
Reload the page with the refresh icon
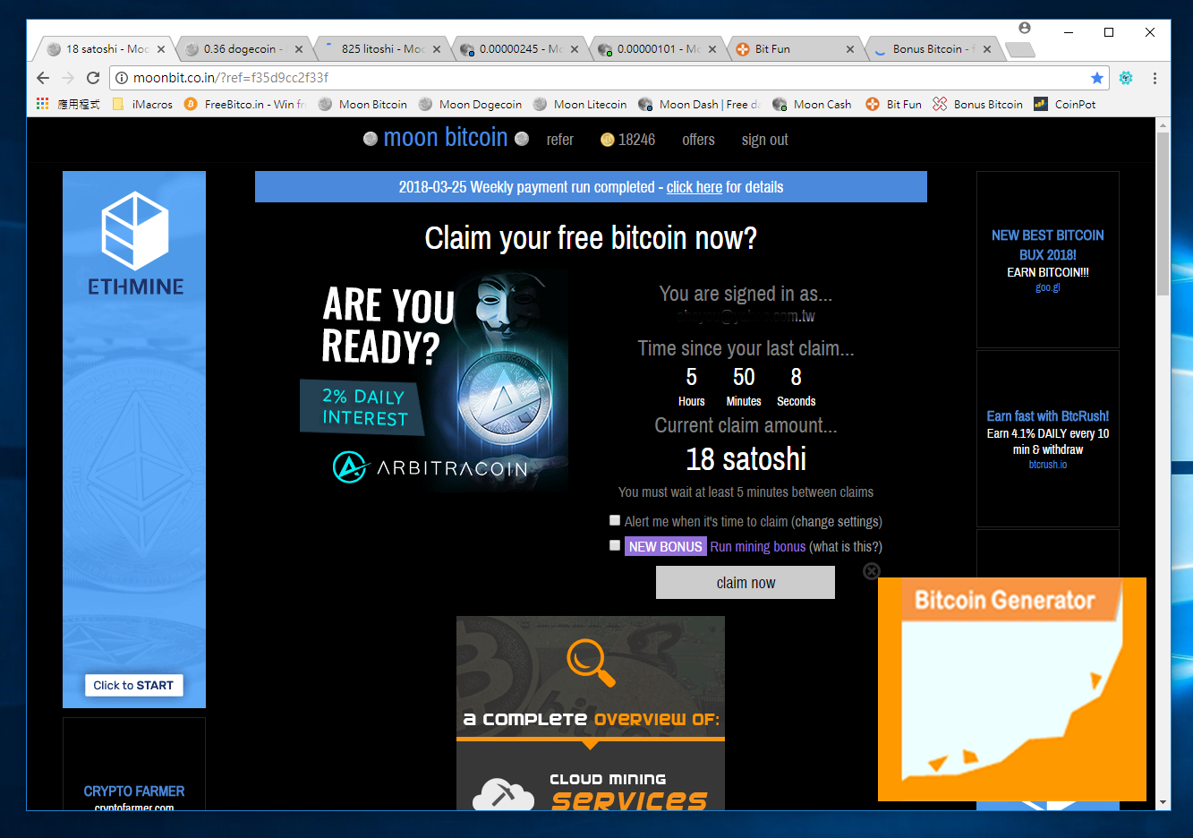tap(93, 78)
